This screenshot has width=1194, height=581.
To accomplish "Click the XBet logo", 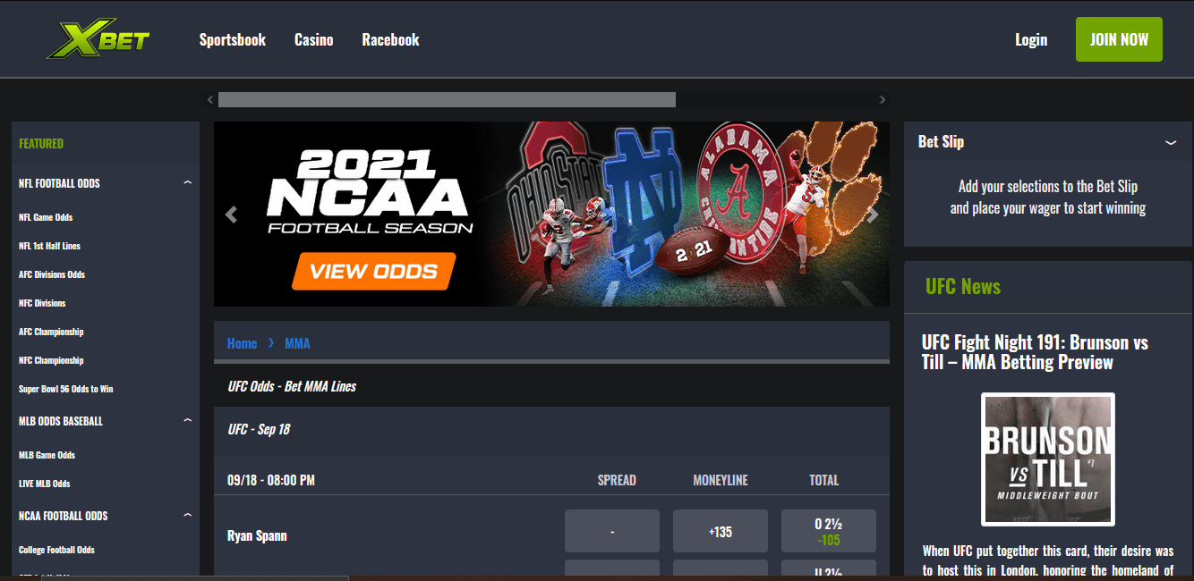I will pos(98,39).
